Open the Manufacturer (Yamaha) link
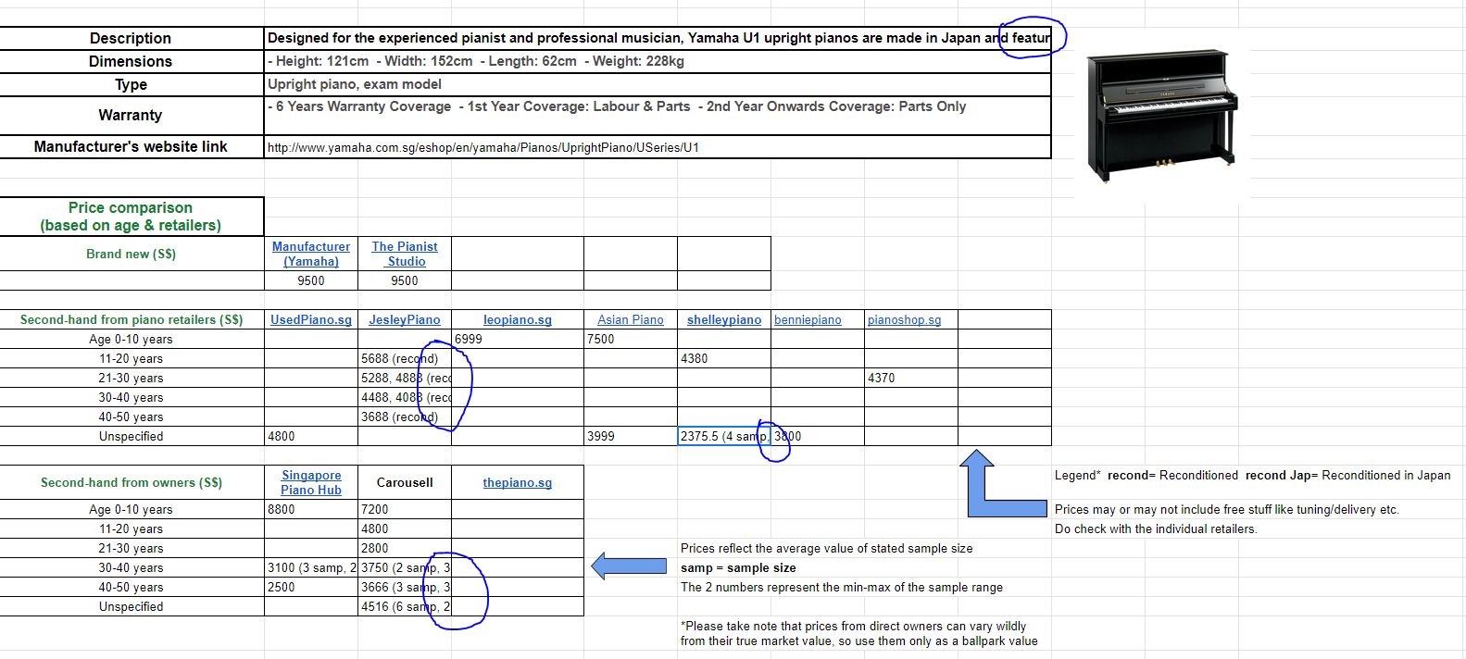Image resolution: width=1466 pixels, height=659 pixels. [311, 254]
